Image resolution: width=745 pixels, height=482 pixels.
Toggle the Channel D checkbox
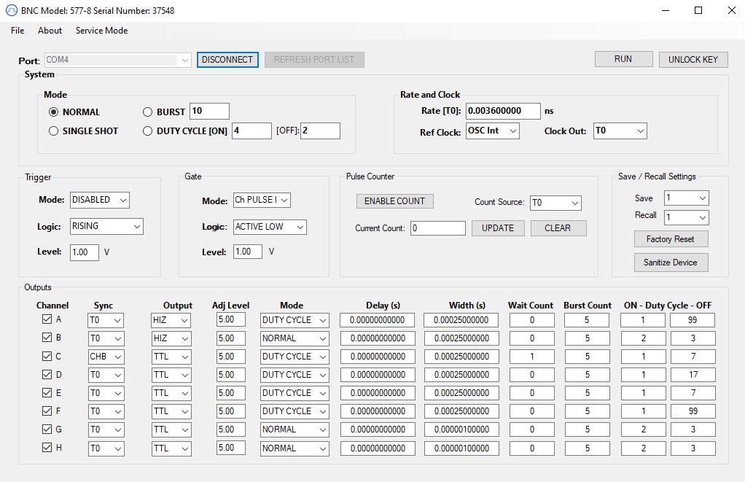click(x=47, y=374)
